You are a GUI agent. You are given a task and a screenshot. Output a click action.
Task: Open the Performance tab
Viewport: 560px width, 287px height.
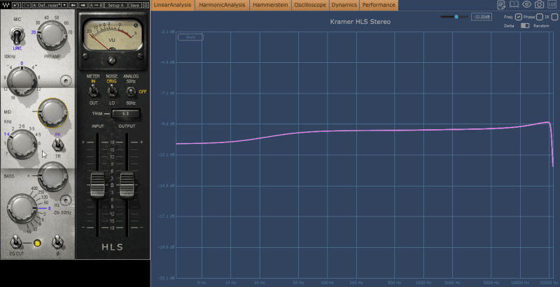pyautogui.click(x=379, y=5)
